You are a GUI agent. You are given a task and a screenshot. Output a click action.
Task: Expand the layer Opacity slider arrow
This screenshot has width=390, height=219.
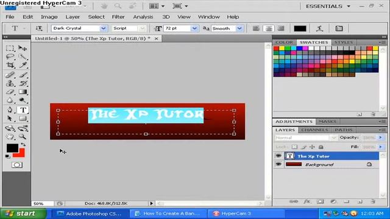click(380, 137)
